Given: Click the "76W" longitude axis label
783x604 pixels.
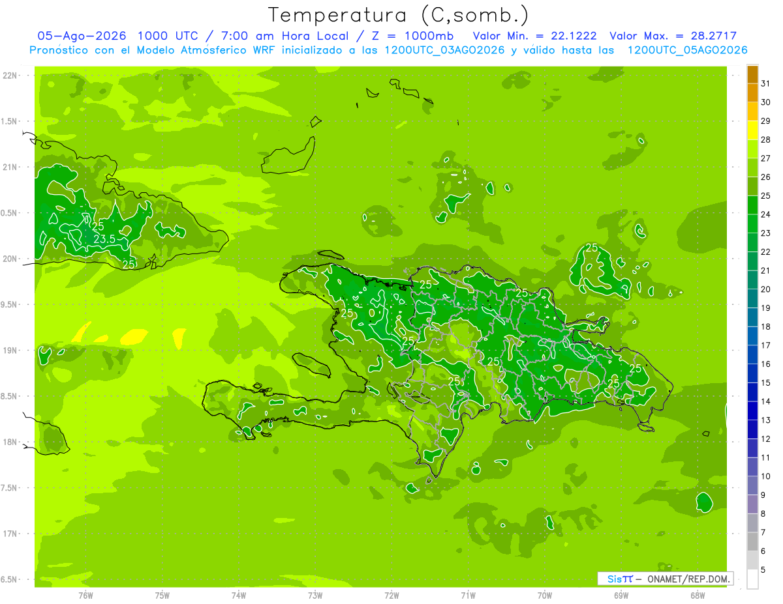Looking at the screenshot, I should coord(85,595).
